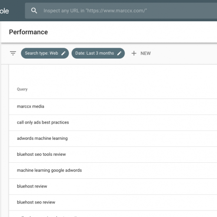217x217 pixels.
Task: Select bluehost seo review query row
Action: coord(113,203)
